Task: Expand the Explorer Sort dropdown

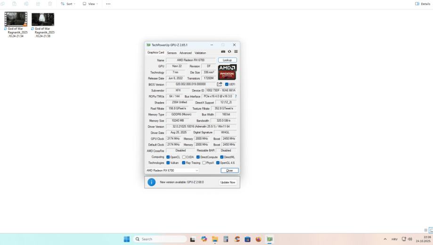Action: pyautogui.click(x=68, y=4)
